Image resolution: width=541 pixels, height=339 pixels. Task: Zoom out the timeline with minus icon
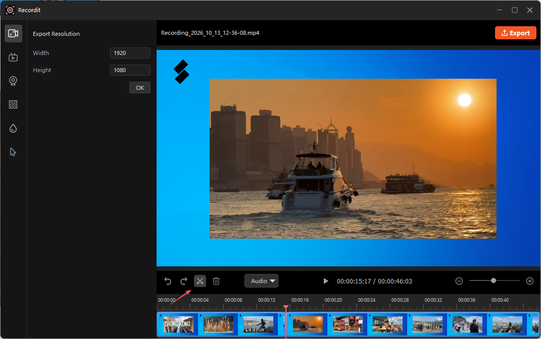point(459,281)
